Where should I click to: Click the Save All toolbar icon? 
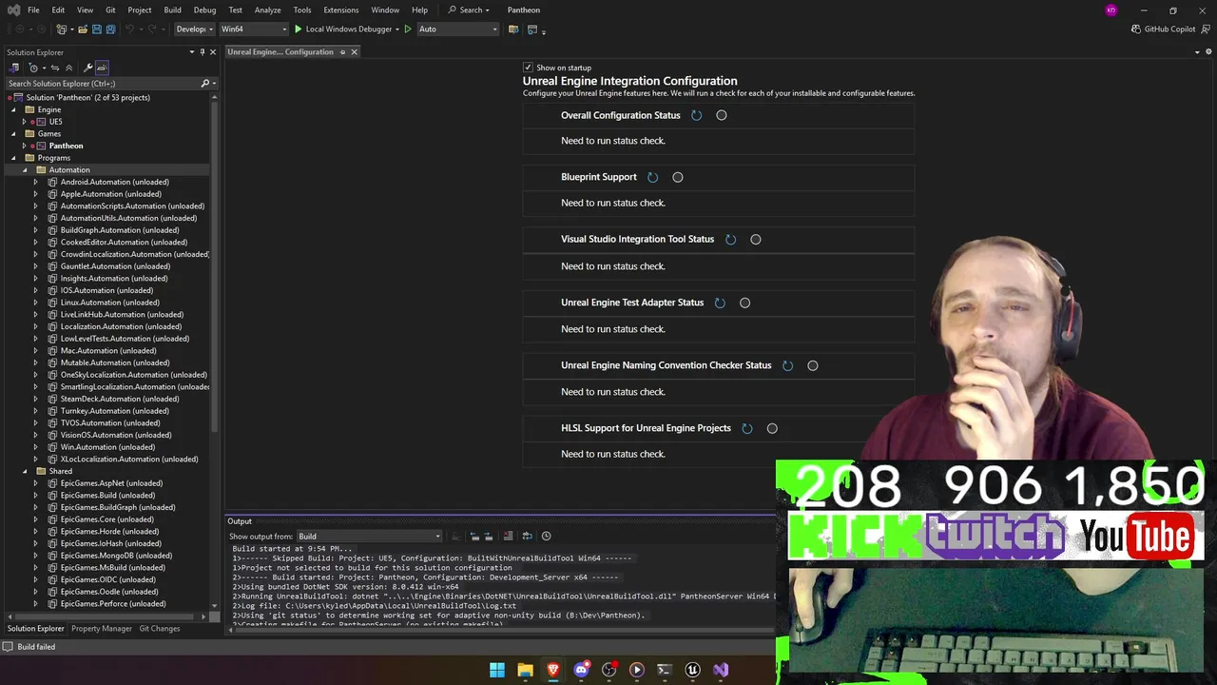[110, 29]
